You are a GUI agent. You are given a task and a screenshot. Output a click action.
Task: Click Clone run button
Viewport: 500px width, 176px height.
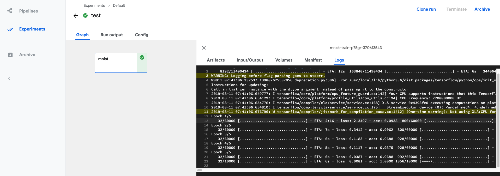click(x=426, y=9)
